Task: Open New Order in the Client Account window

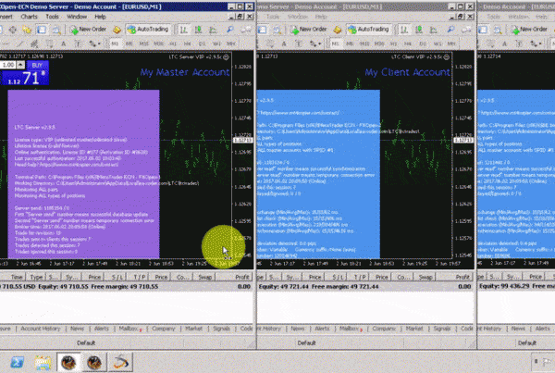Action: 309,30
